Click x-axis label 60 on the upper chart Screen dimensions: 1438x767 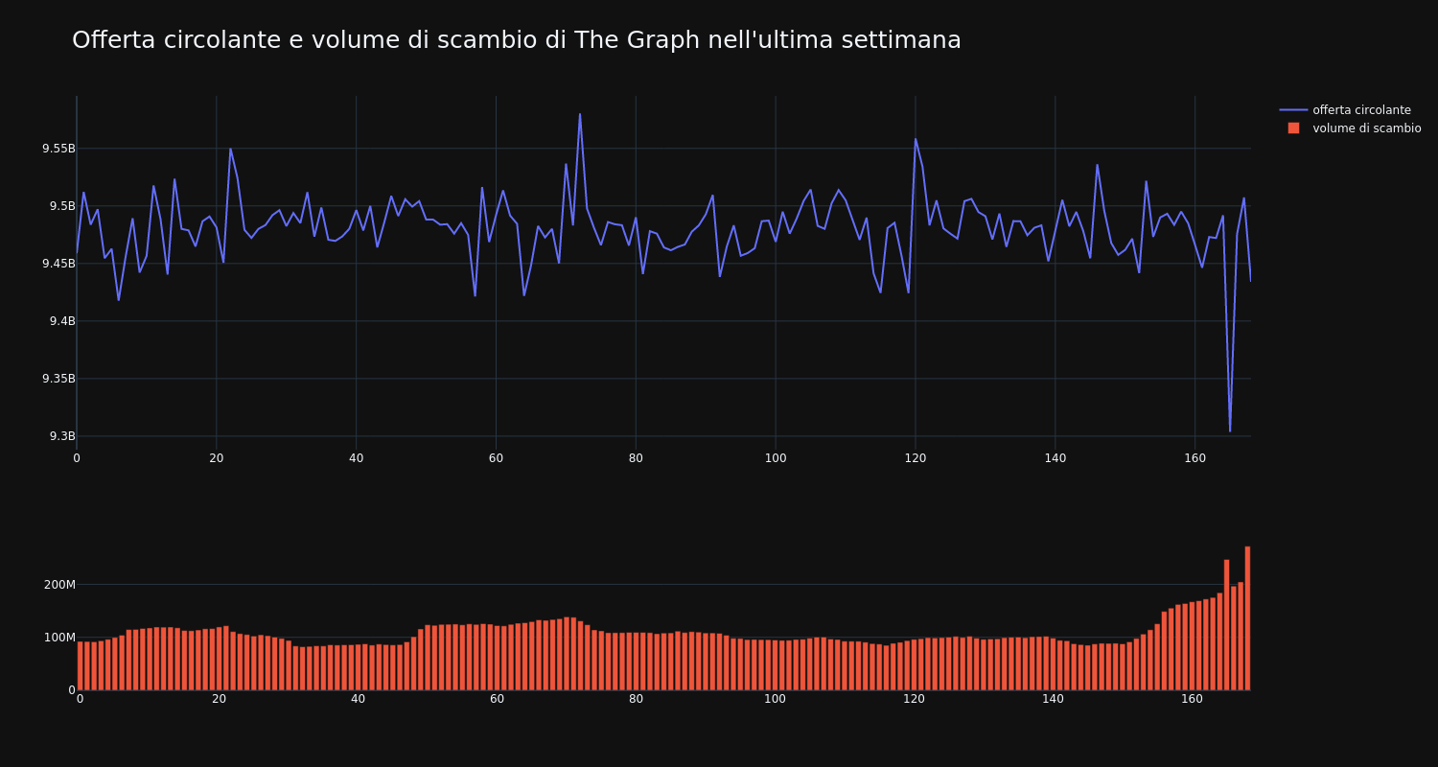[496, 458]
